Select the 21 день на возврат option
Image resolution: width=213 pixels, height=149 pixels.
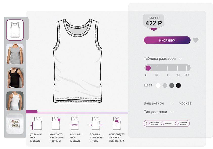click(x=177, y=123)
